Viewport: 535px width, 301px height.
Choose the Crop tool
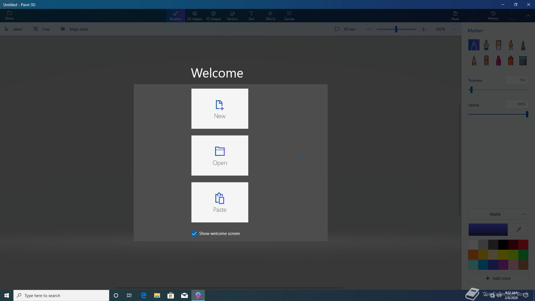[x=42, y=29]
